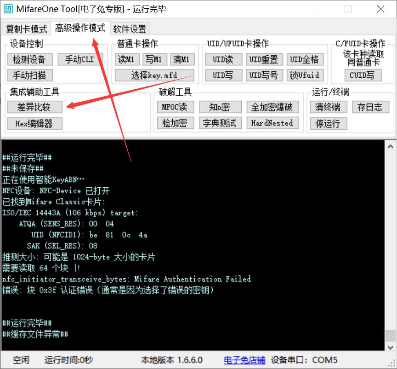Choose key file with 选择key.mfd
The width and height of the screenshot is (397, 369).
point(154,75)
